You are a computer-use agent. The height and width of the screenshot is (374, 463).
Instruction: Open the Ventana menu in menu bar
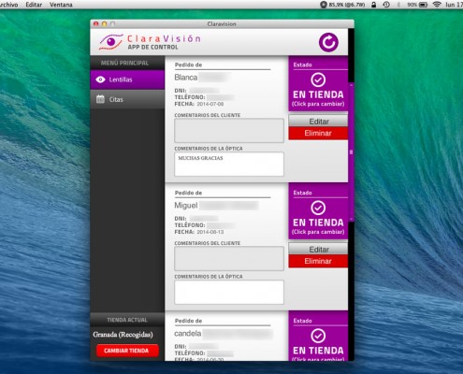pyautogui.click(x=61, y=5)
